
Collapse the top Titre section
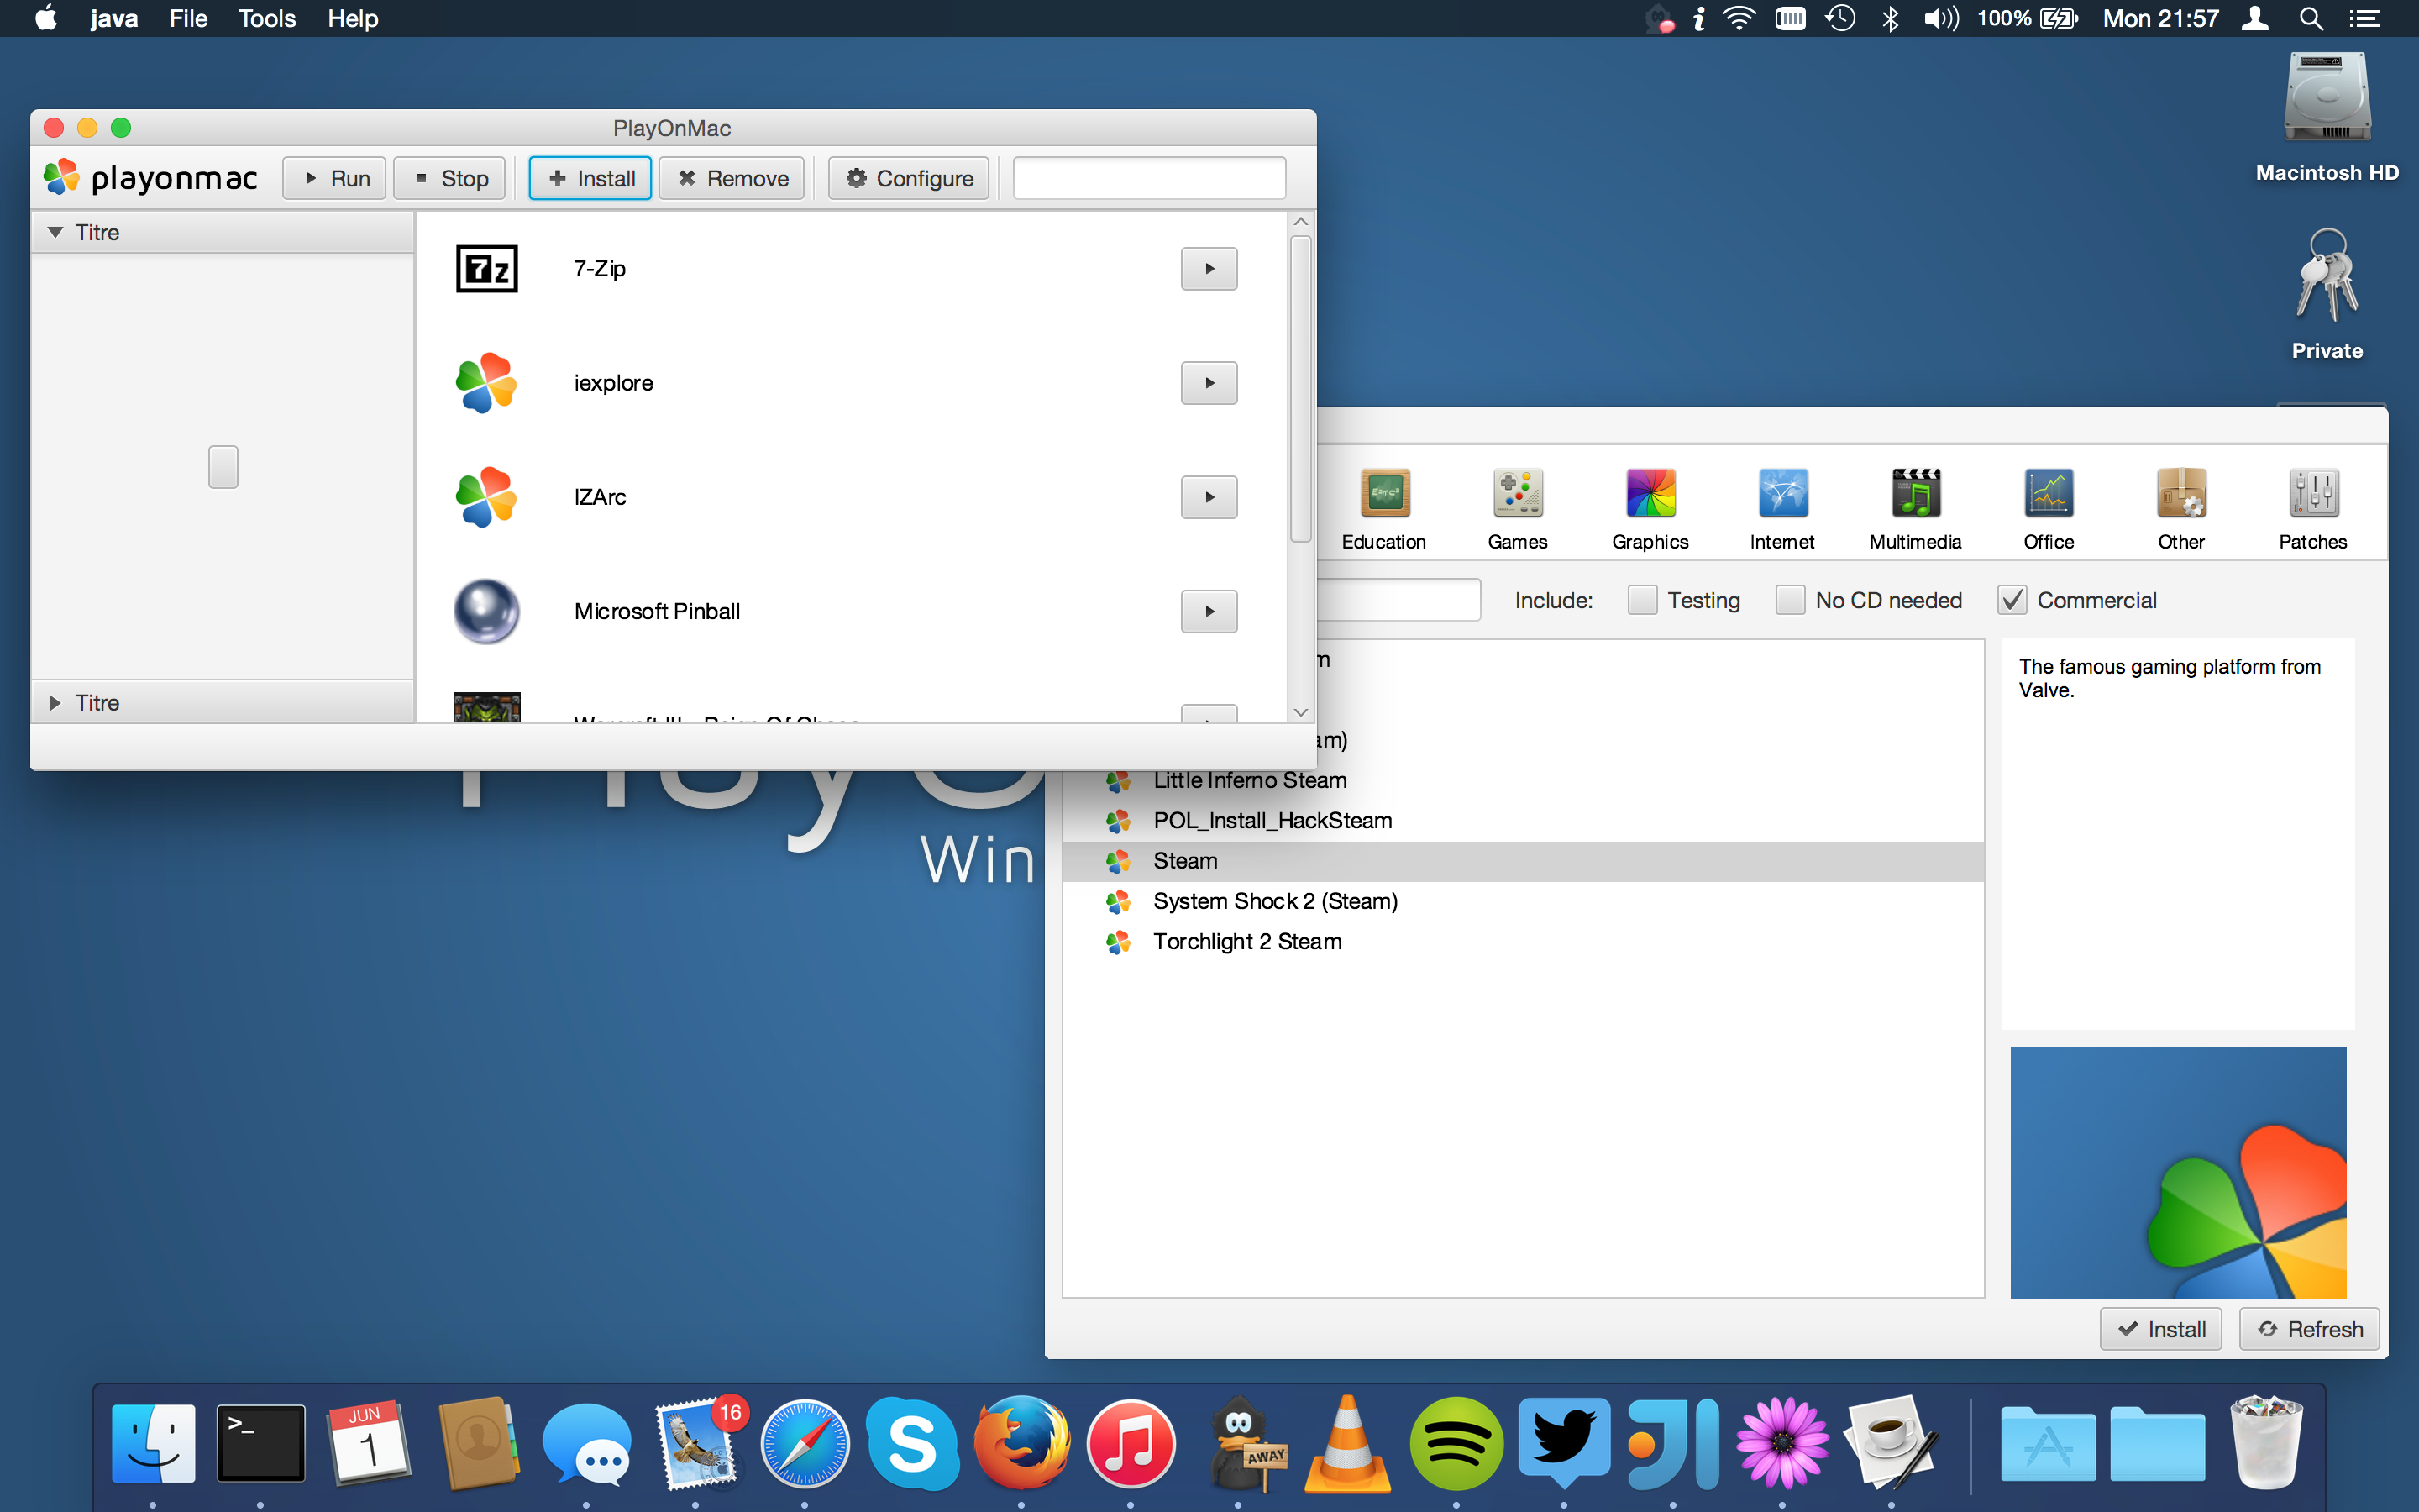(55, 232)
